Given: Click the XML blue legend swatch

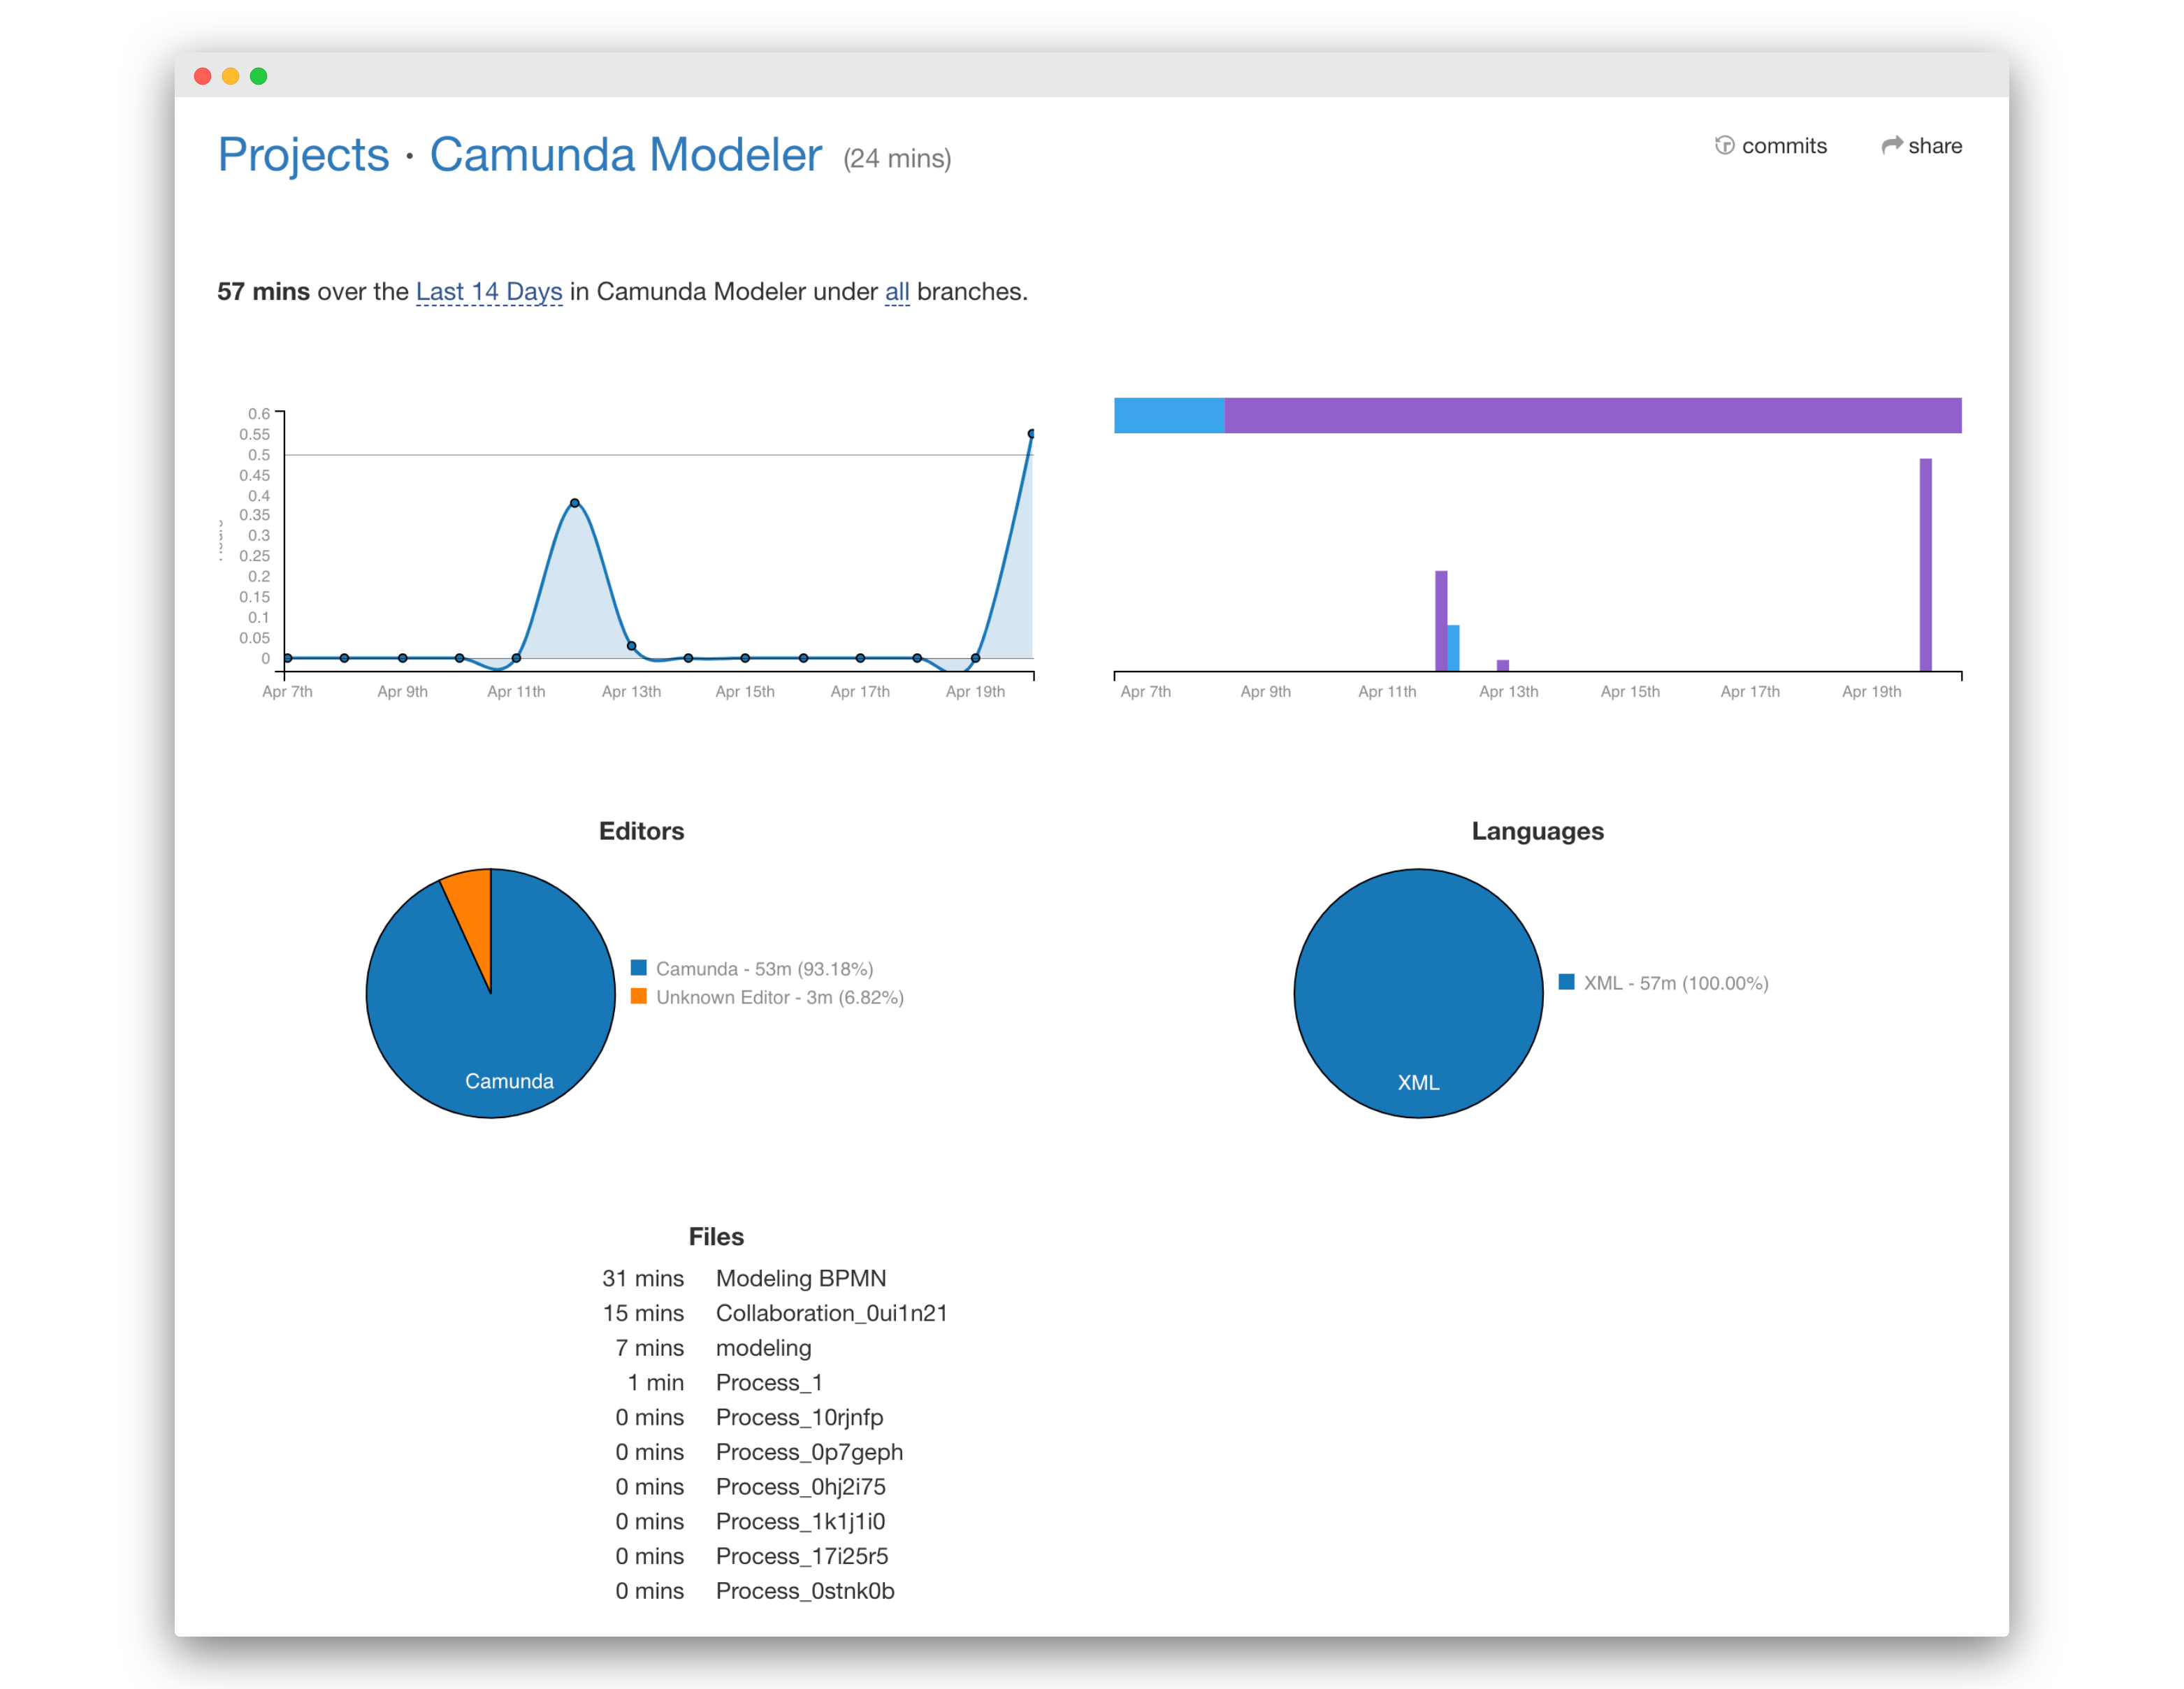Looking at the screenshot, I should click(x=1566, y=982).
